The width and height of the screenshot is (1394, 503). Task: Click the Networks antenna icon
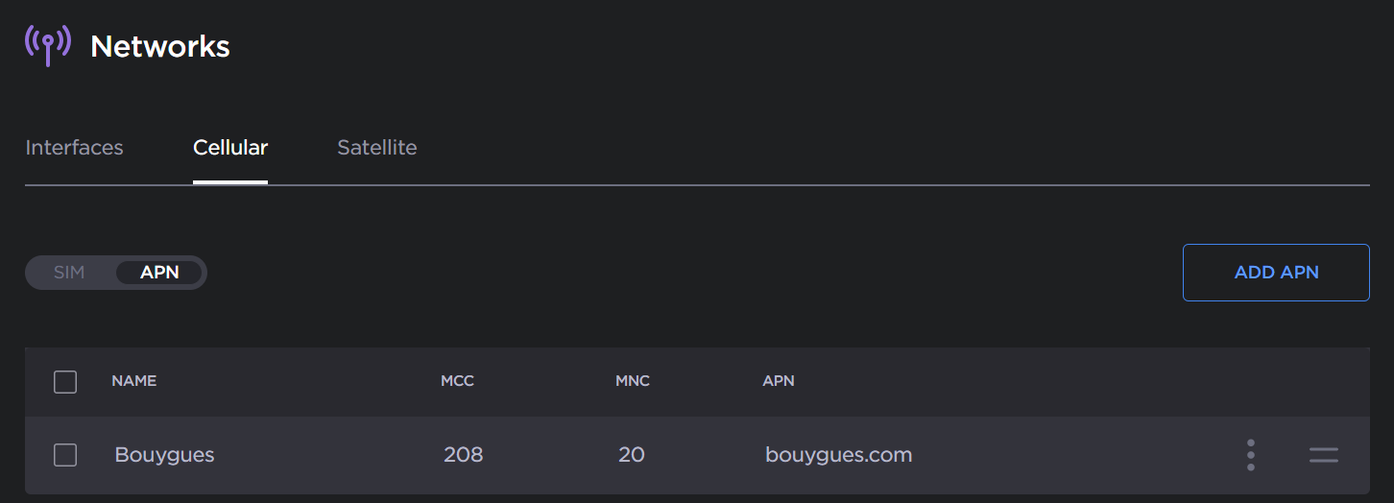point(47,44)
